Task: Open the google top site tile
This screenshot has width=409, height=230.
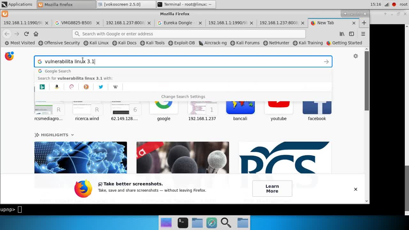Action: [x=164, y=111]
